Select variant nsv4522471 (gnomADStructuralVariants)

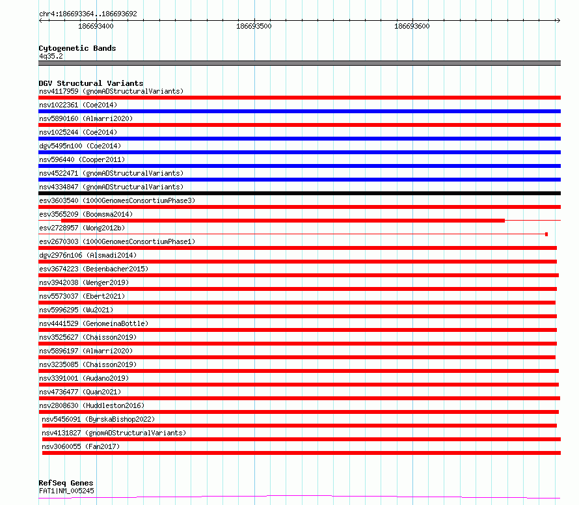[111, 173]
